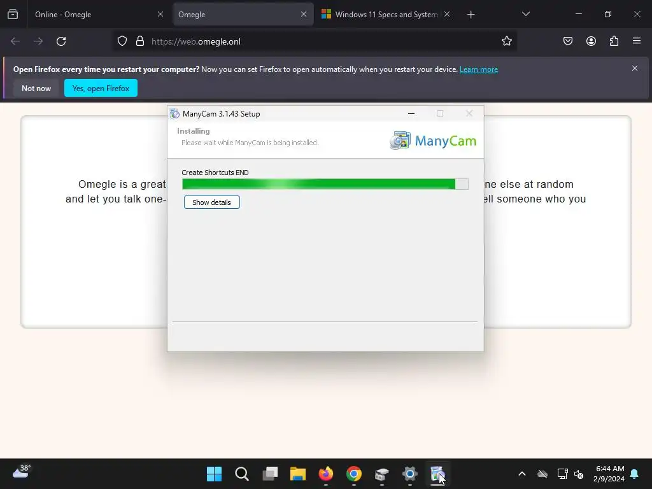Click the ManyCam Setup title bar icon

(174, 114)
